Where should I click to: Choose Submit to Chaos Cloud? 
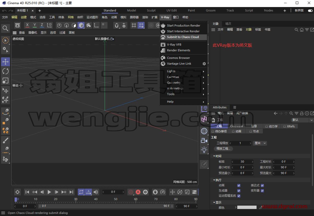pos(183,37)
